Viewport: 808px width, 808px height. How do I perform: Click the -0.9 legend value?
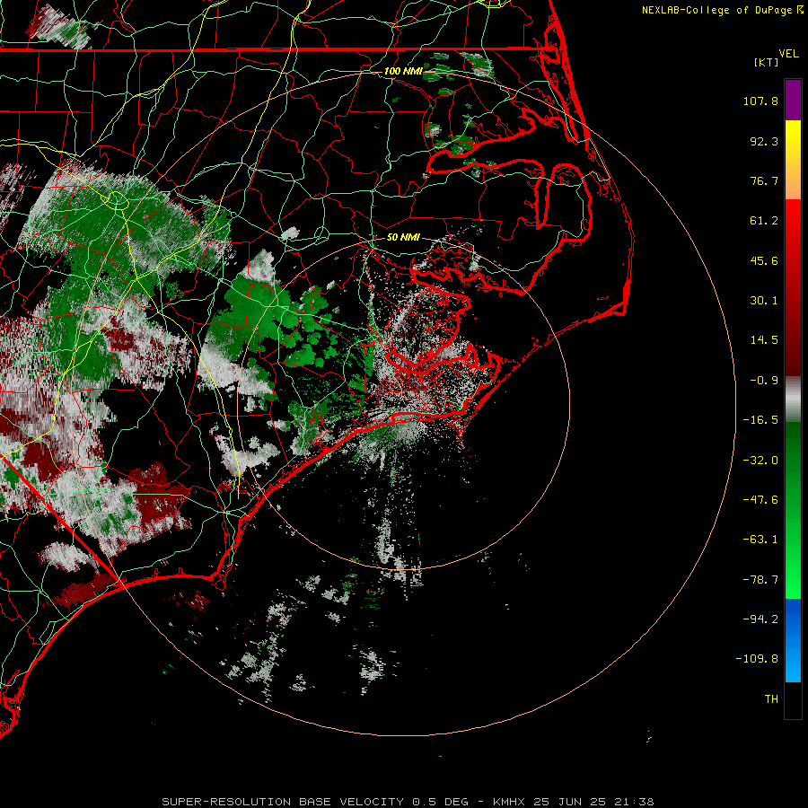coord(764,381)
